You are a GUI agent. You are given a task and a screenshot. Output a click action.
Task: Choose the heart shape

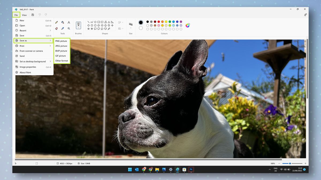pyautogui.click(x=105, y=29)
